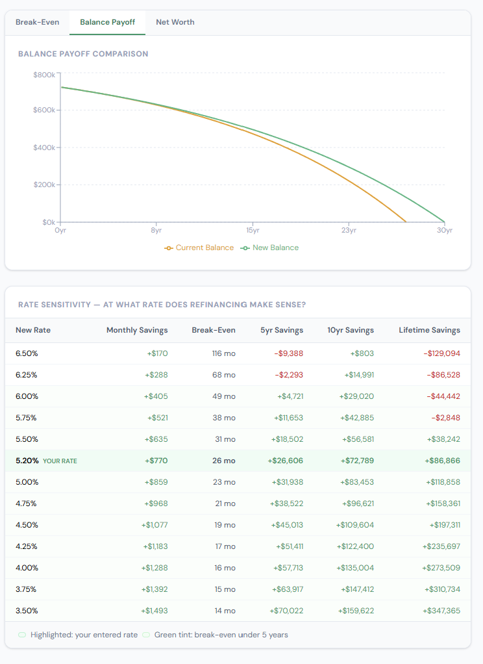Click the green tint break-even legend swatch
The height and width of the screenshot is (664, 483).
146,635
